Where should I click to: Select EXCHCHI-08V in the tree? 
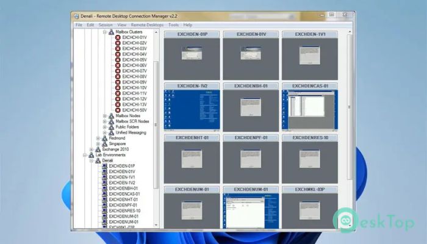(x=135, y=76)
